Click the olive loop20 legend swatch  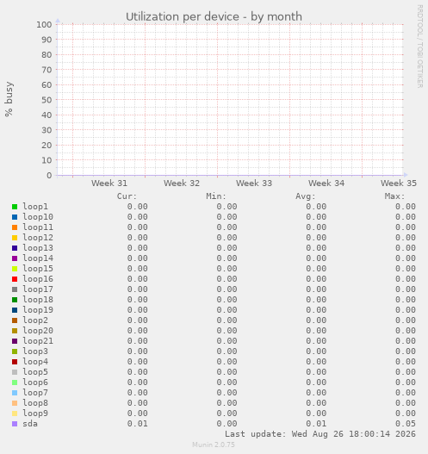pos(15,331)
